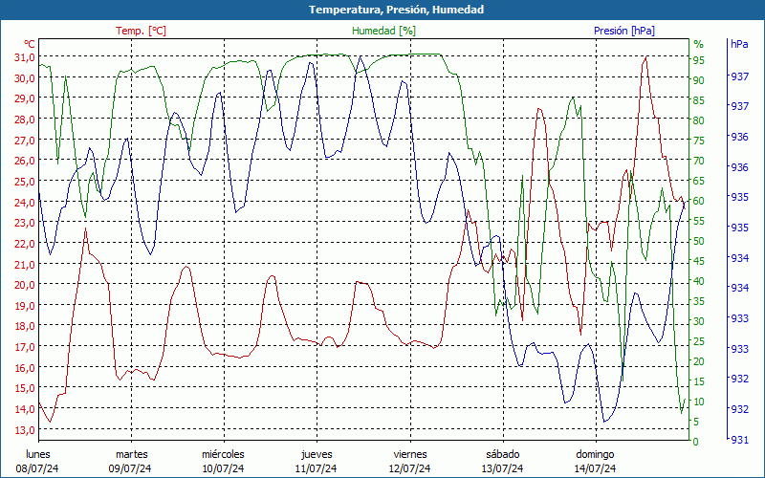Click green "70" on the humidity axis
Screen dimensions: 765x478
[699, 161]
